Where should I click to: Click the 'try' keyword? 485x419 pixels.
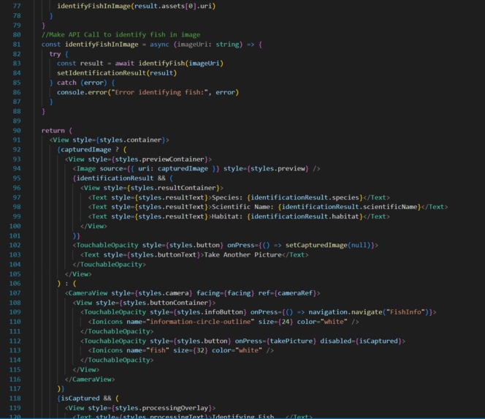coord(55,54)
